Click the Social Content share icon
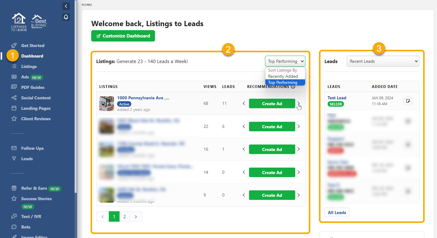 click(14, 98)
